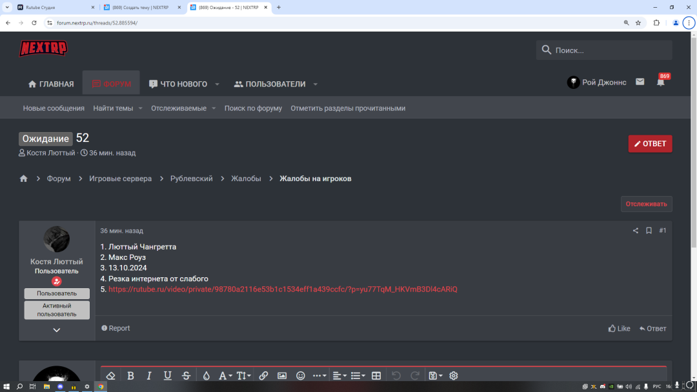The width and height of the screenshot is (697, 392).
Task: Expand the user info chevron under Костя Люттый
Action: [57, 330]
